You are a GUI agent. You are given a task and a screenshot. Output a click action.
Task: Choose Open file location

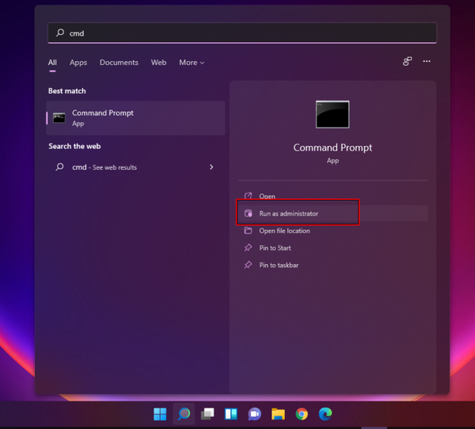click(332, 231)
